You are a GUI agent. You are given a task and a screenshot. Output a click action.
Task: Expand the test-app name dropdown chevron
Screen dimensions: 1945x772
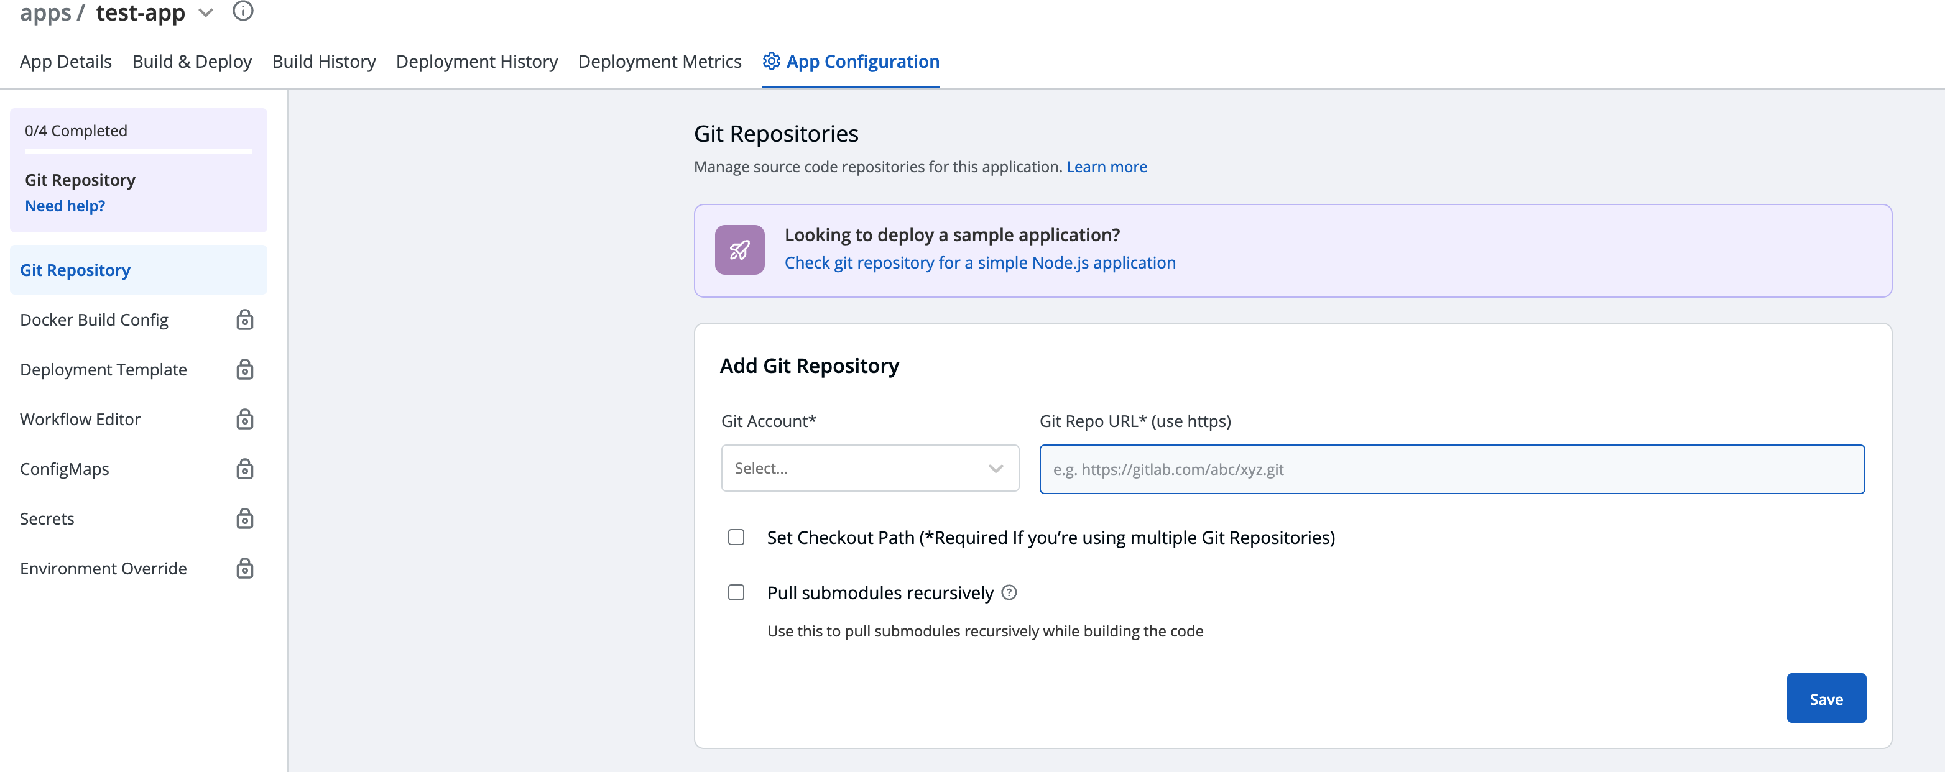(205, 13)
